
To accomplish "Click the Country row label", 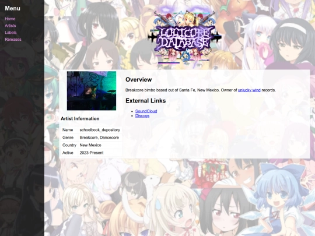I will pos(69,145).
